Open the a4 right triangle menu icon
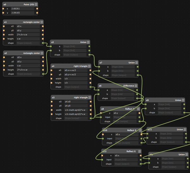Screen dimensions: 190x173 pyautogui.click(x=89, y=66)
